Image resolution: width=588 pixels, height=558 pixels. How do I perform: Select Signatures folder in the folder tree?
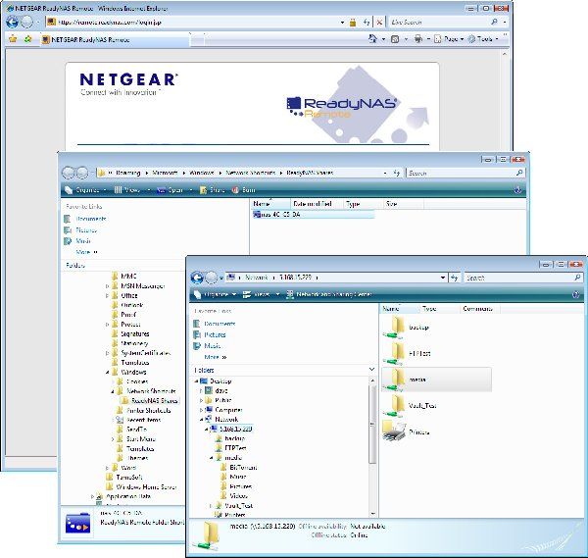pyautogui.click(x=135, y=333)
